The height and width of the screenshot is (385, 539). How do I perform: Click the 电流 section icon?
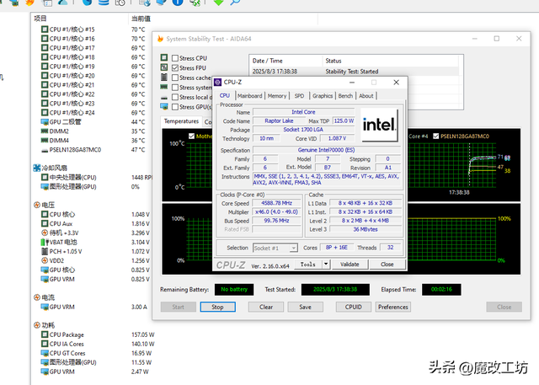(37, 297)
